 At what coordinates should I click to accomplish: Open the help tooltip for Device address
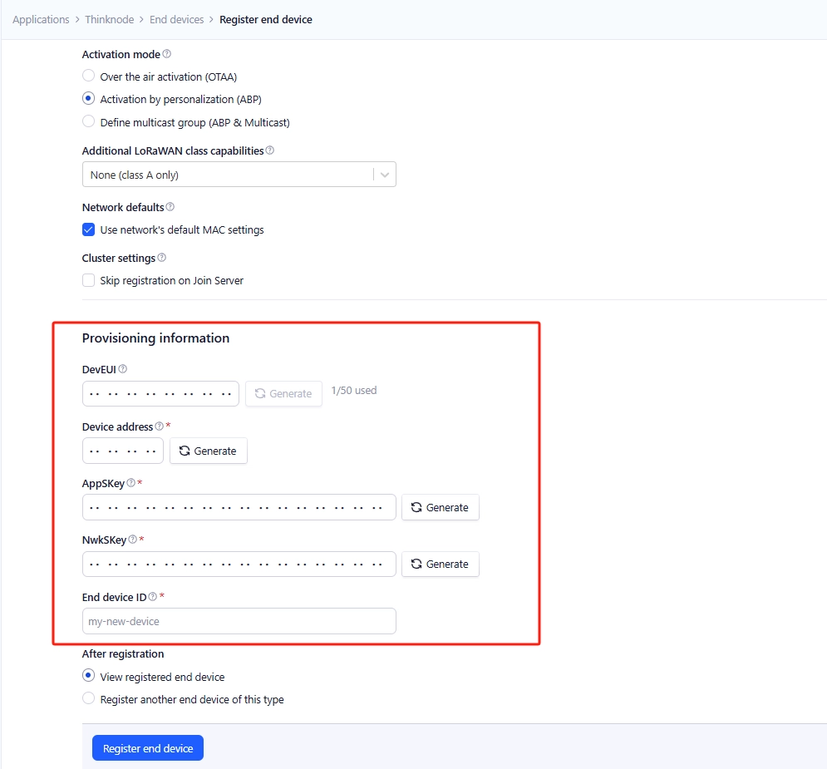click(159, 426)
